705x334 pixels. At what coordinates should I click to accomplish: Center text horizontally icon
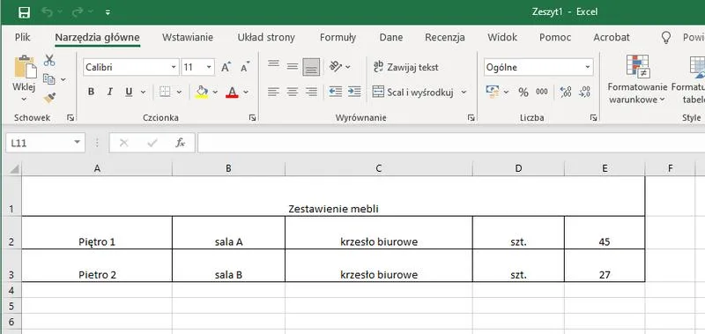293,93
